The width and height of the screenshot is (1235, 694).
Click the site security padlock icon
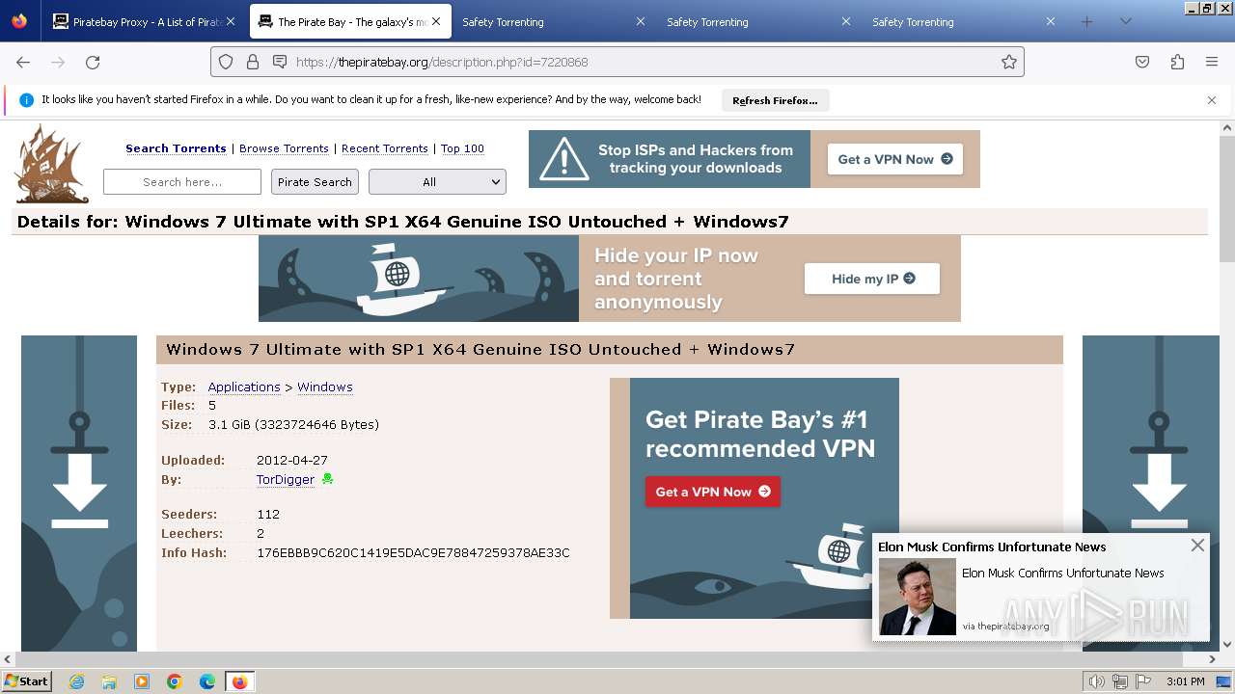pyautogui.click(x=253, y=62)
